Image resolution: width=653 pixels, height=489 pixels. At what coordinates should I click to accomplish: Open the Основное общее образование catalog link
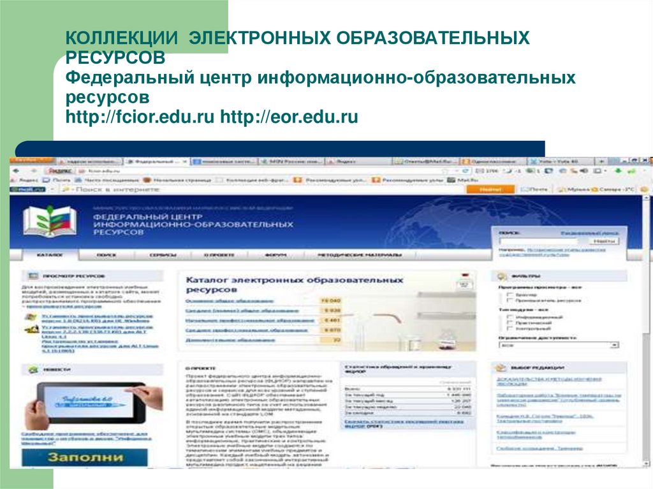pos(228,300)
